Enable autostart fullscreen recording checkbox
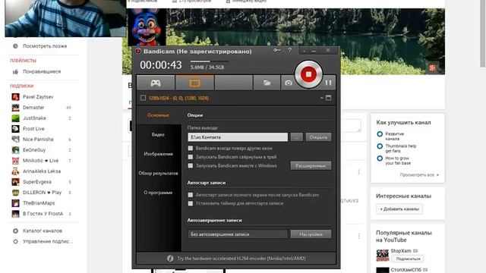The image size is (486, 273). coord(191,195)
